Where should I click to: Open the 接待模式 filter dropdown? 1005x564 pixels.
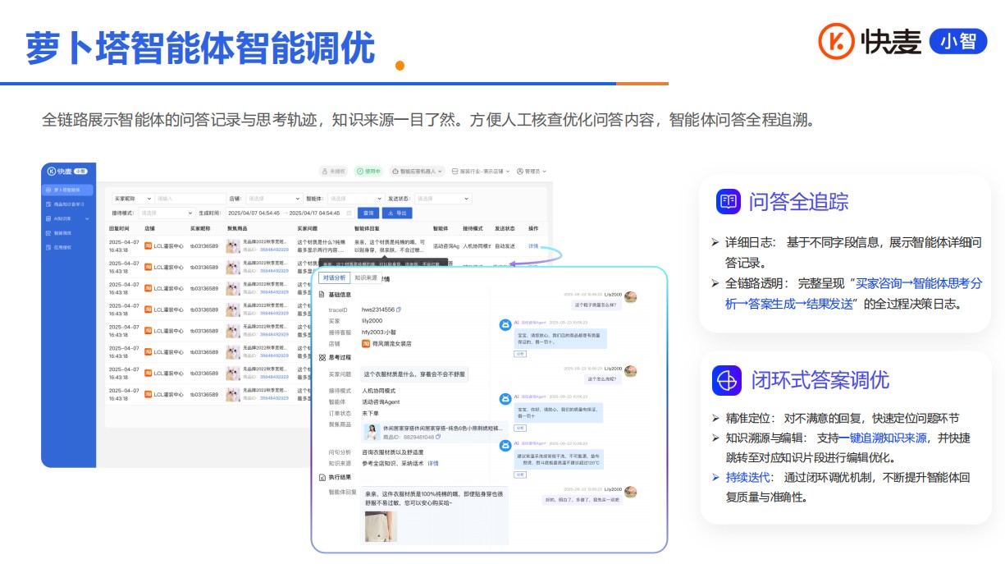167,213
